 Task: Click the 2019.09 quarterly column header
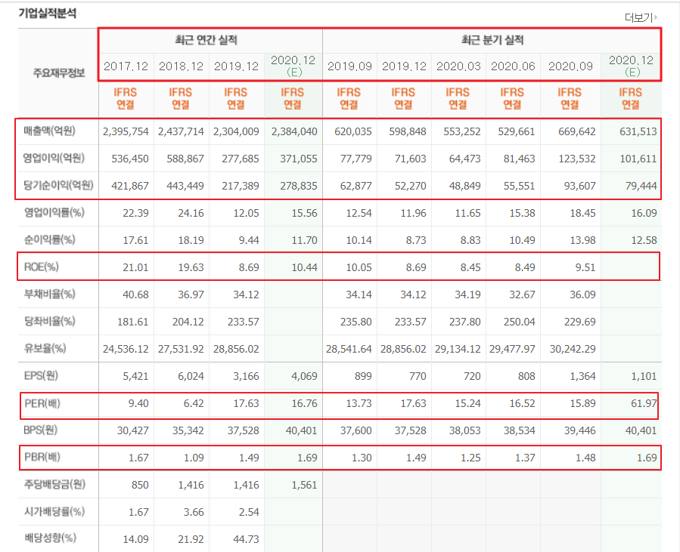tap(349, 66)
